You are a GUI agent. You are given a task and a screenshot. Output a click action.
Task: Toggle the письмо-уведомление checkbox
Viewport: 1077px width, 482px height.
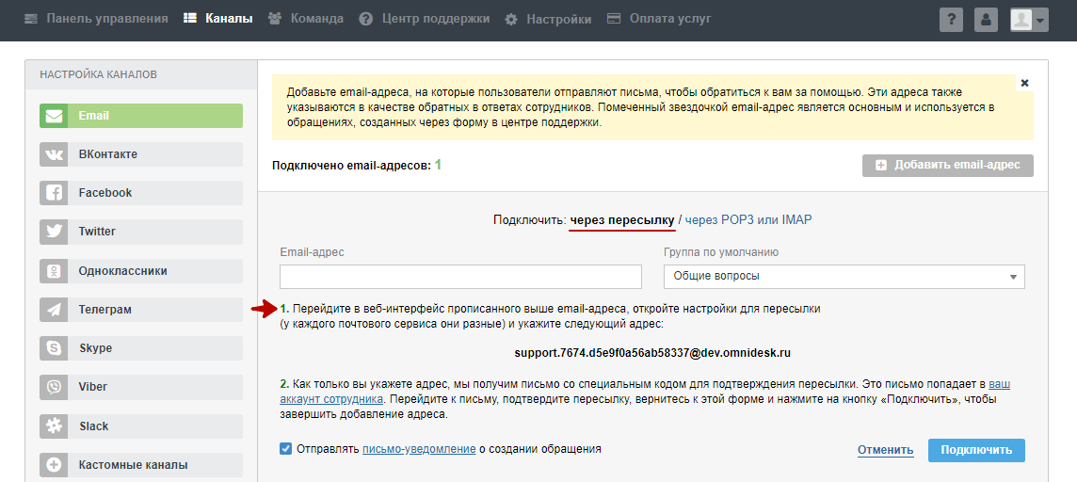[x=286, y=449]
